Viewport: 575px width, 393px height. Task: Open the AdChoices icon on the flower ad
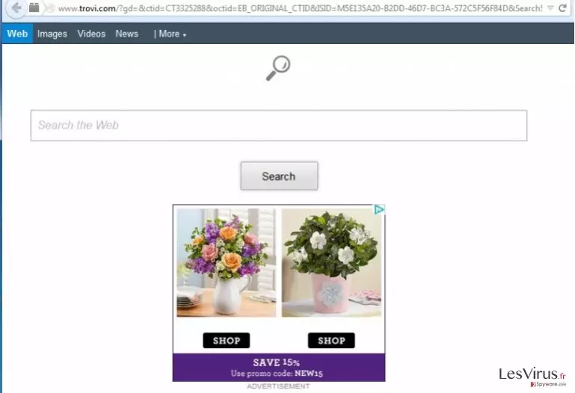[x=379, y=209]
